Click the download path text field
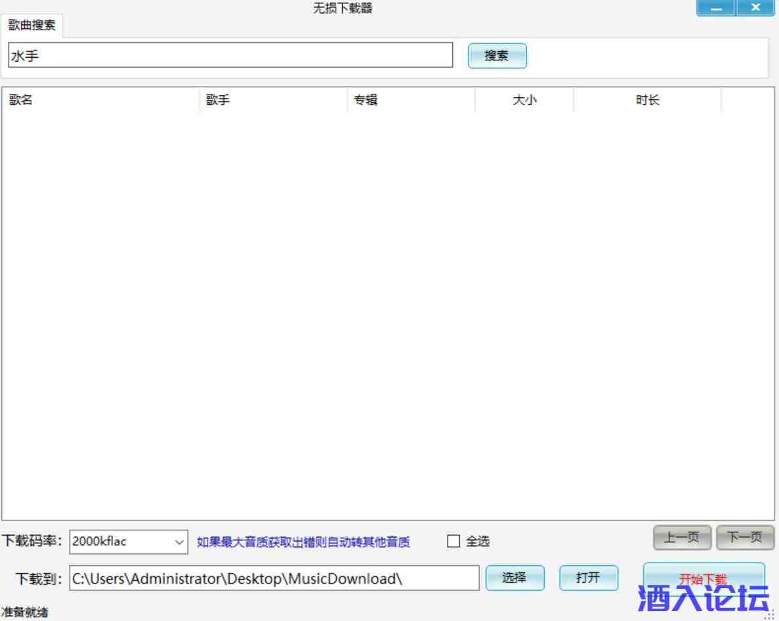 click(274, 578)
